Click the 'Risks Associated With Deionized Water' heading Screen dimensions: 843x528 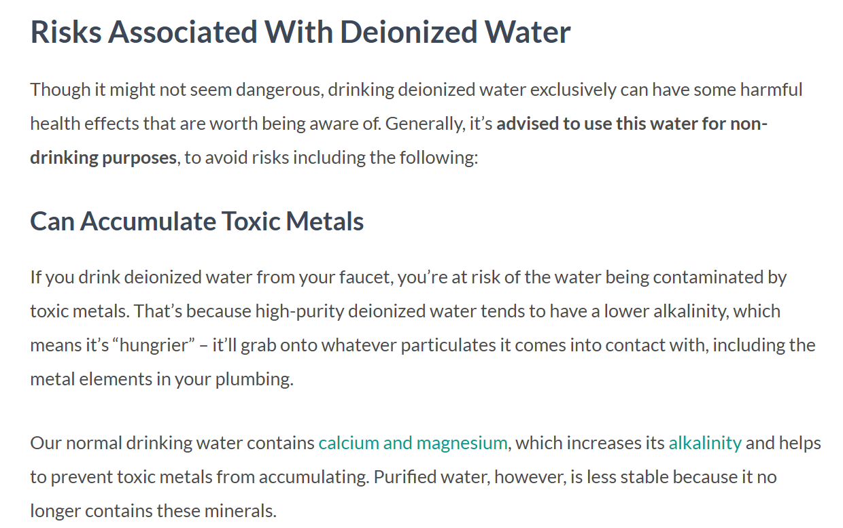point(300,32)
